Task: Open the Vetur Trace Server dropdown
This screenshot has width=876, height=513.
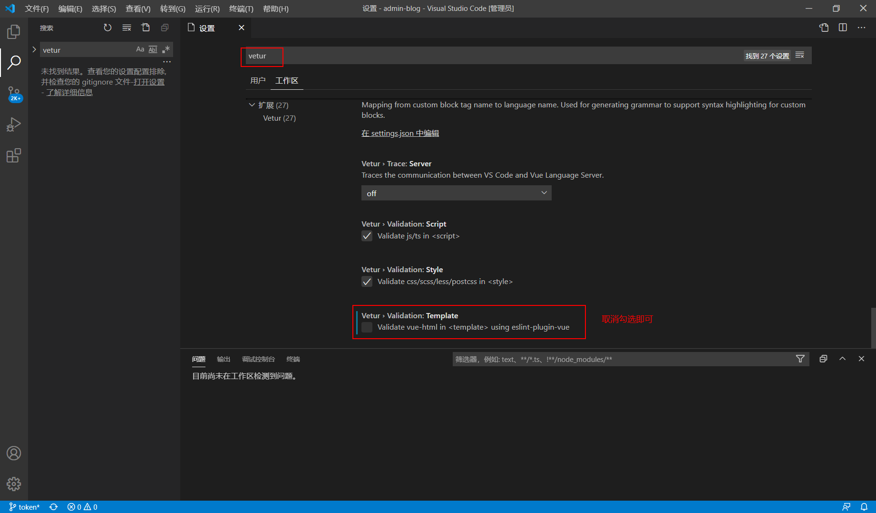Action: pyautogui.click(x=456, y=193)
